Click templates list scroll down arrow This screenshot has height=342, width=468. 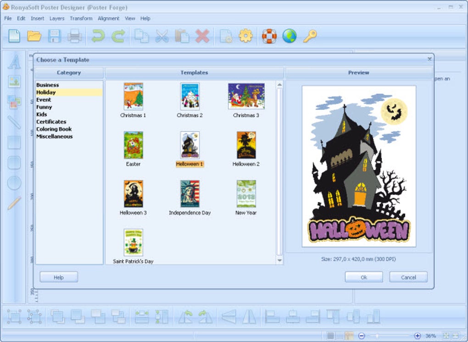click(279, 260)
